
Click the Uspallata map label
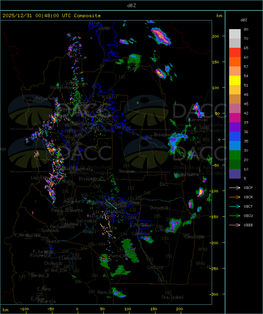pos(60,87)
